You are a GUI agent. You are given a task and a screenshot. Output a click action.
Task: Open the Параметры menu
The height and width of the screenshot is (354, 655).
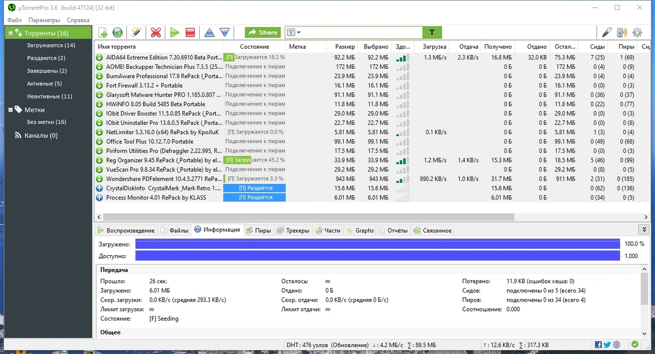point(44,20)
